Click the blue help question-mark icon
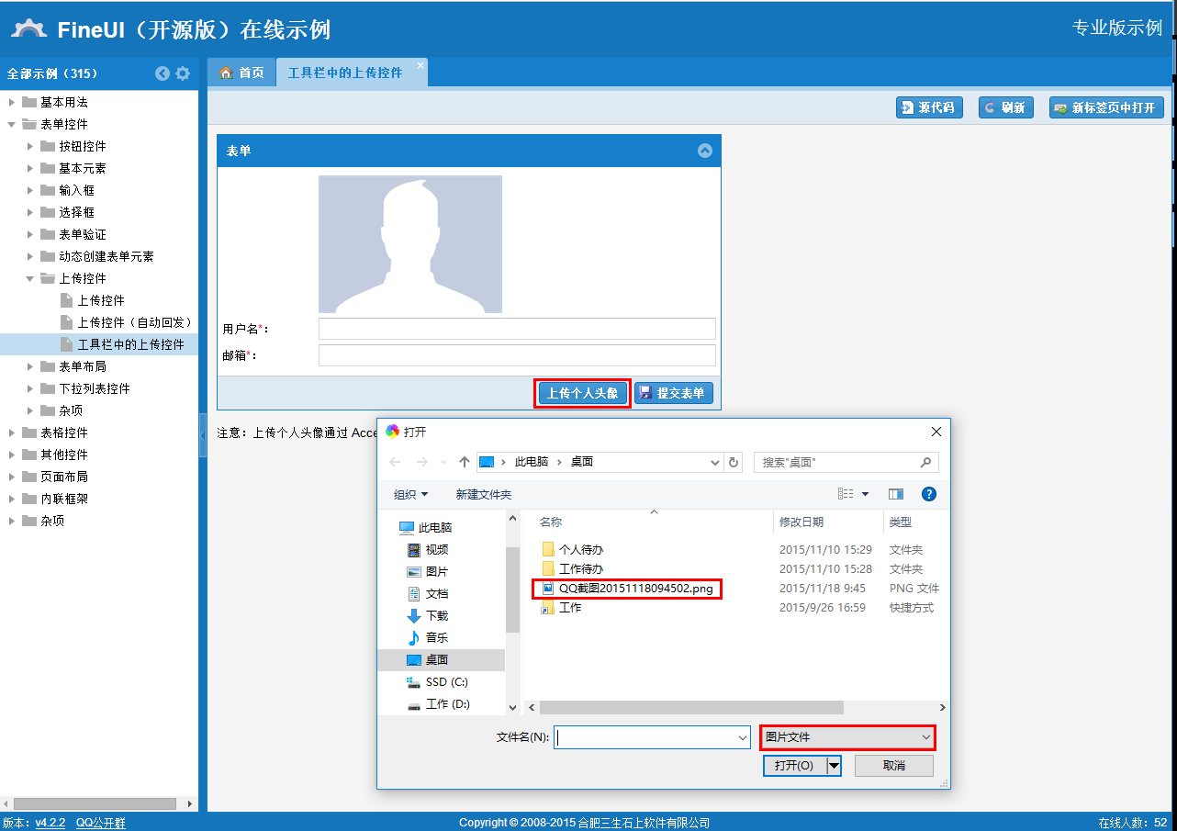This screenshot has height=831, width=1177. tap(929, 494)
